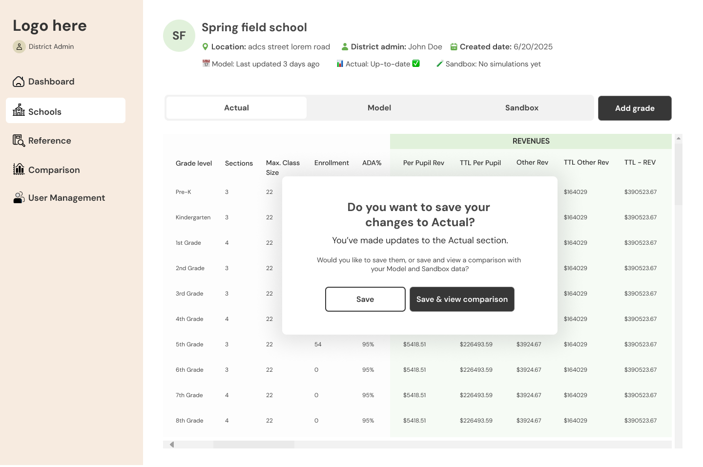Click the Per Pupil Rev column header

[424, 163]
